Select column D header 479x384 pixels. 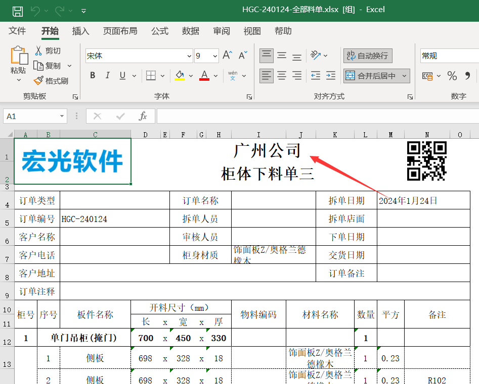[146, 134]
